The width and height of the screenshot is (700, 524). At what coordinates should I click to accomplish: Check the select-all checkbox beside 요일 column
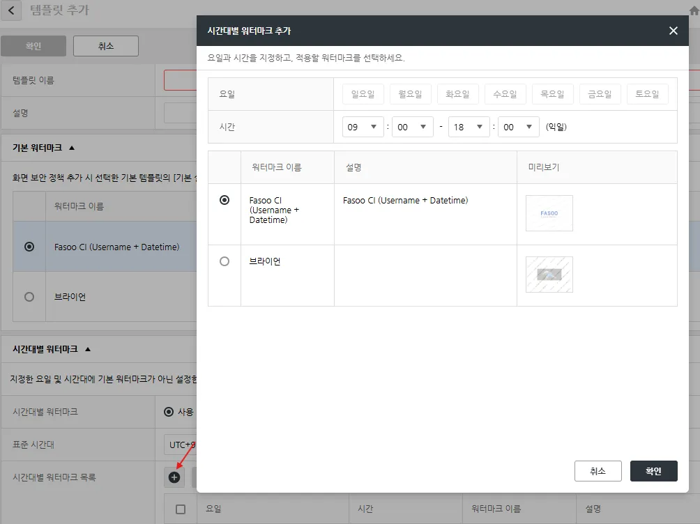(181, 509)
